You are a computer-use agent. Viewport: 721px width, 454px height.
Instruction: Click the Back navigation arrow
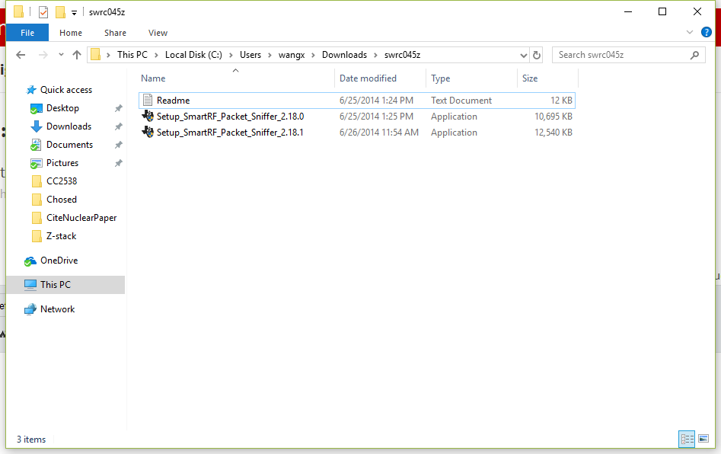coord(21,55)
